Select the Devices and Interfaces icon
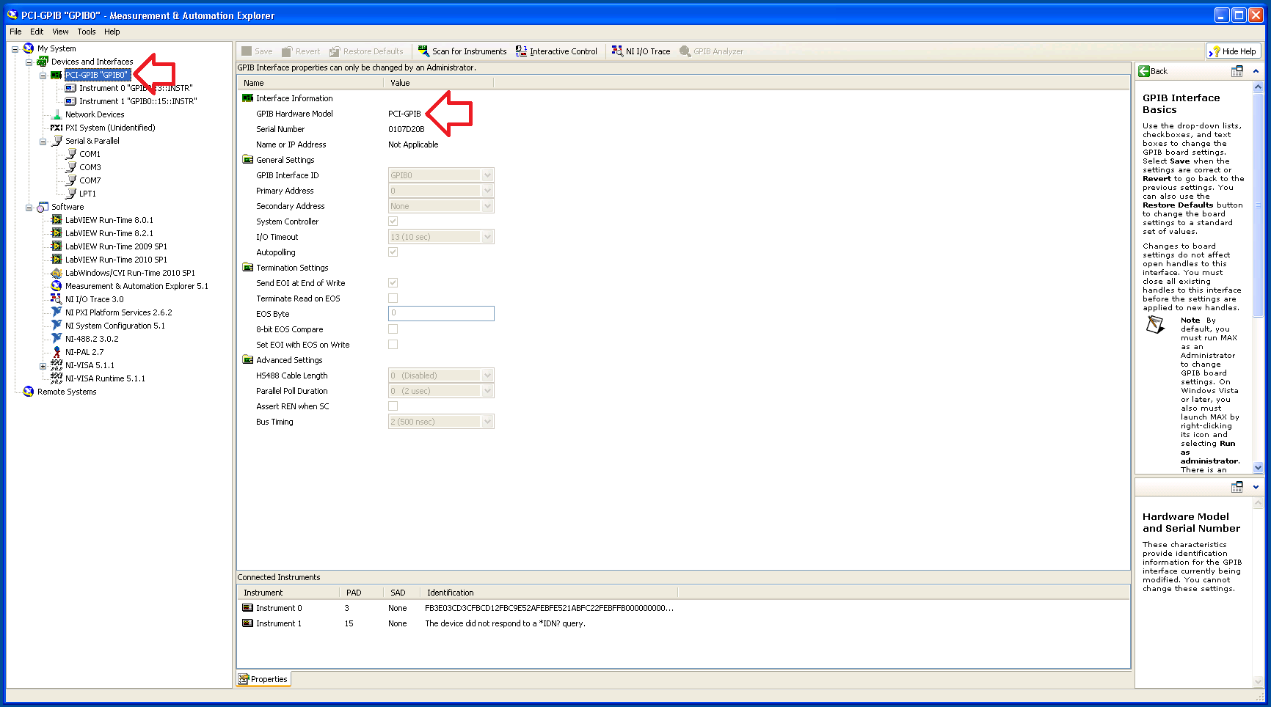 (x=43, y=62)
